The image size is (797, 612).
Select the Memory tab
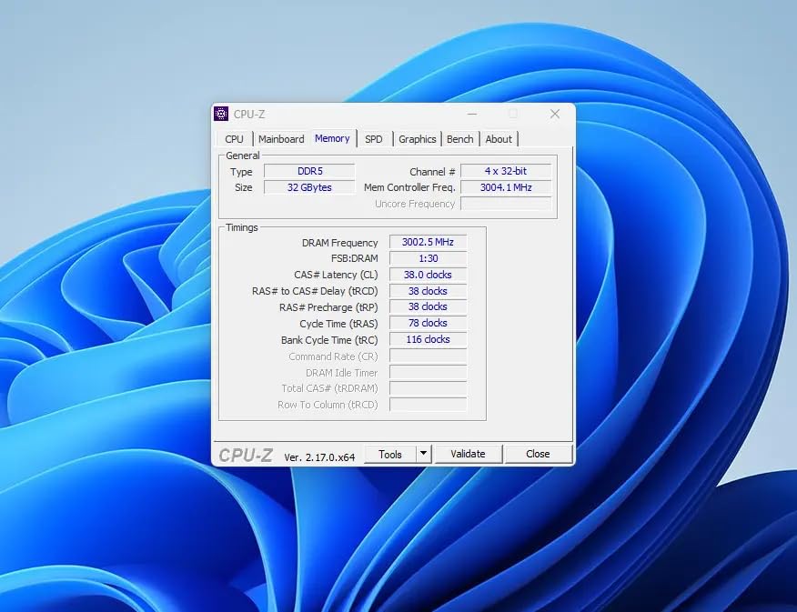[x=332, y=138]
